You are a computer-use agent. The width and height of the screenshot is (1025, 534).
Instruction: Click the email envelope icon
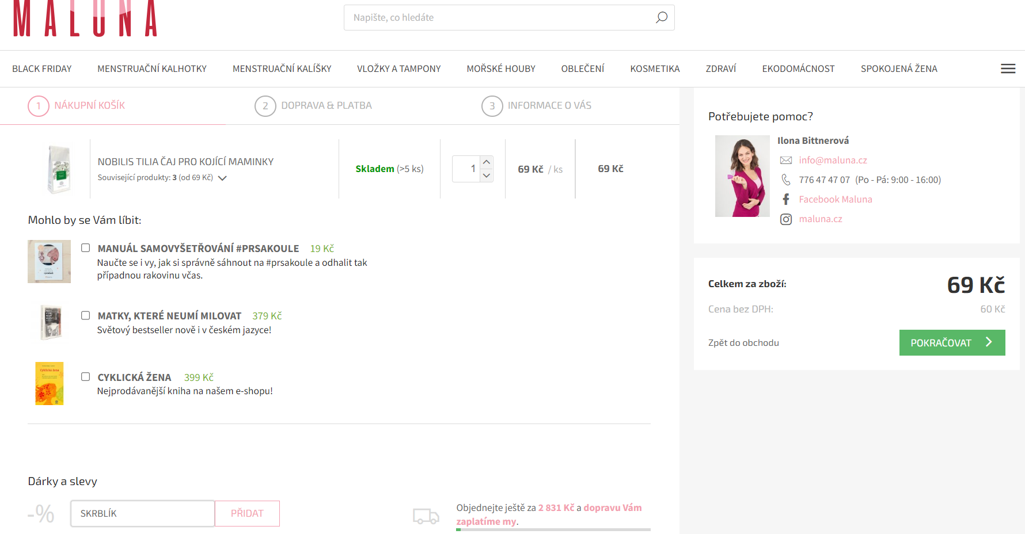click(x=785, y=160)
